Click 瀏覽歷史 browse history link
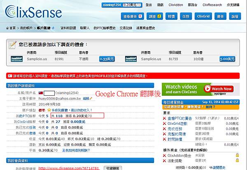 219,168
